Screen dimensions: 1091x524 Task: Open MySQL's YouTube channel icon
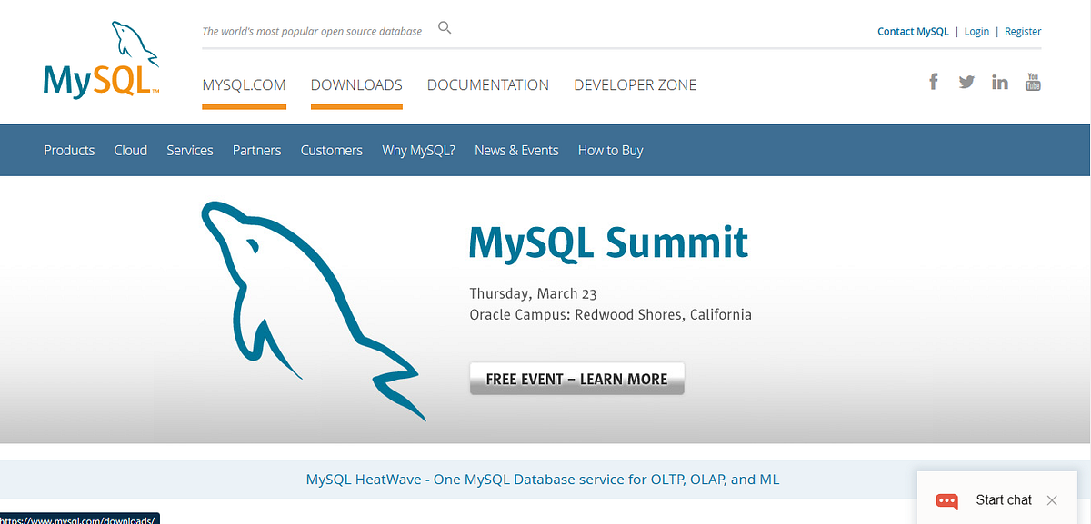1033,82
